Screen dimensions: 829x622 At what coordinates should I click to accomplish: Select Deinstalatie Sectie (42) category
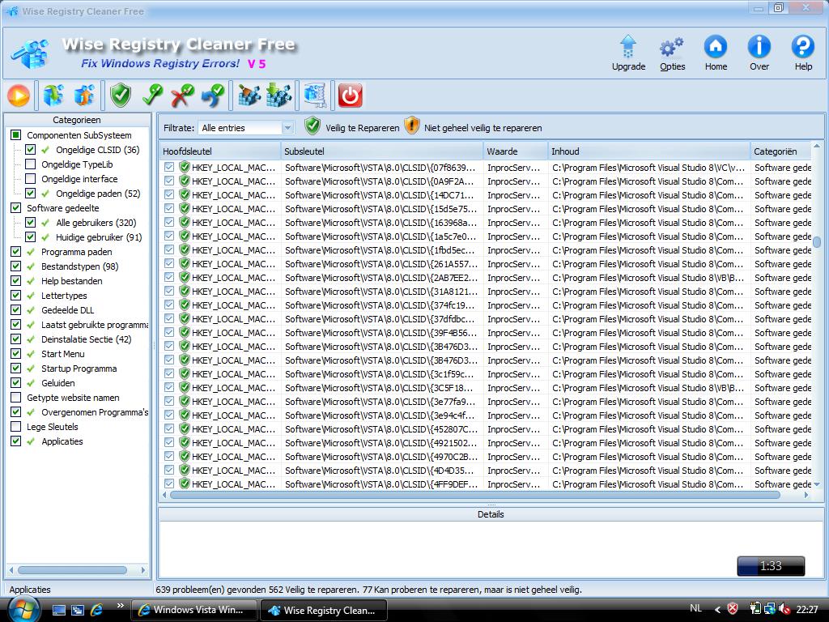pyautogui.click(x=86, y=339)
